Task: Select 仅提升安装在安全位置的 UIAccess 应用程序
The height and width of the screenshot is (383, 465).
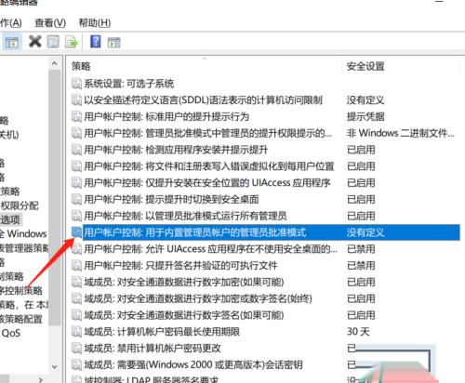Action: point(207,183)
